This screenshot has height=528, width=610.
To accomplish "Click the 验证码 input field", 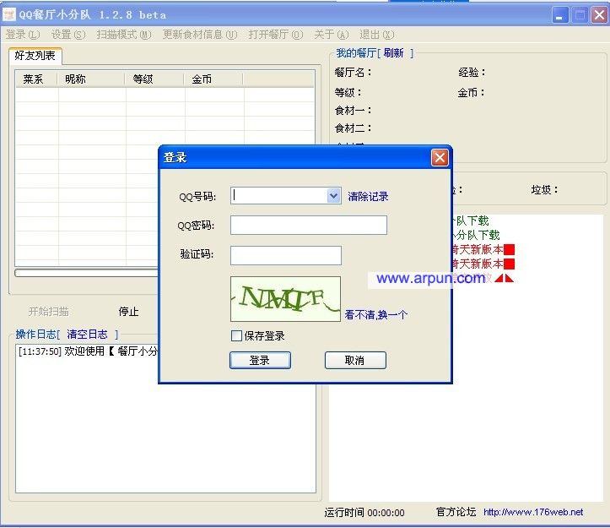I will 286,255.
